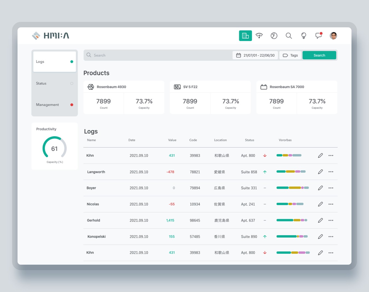
Task: Select the value 1,415 in Gerhold row
Action: point(170,220)
